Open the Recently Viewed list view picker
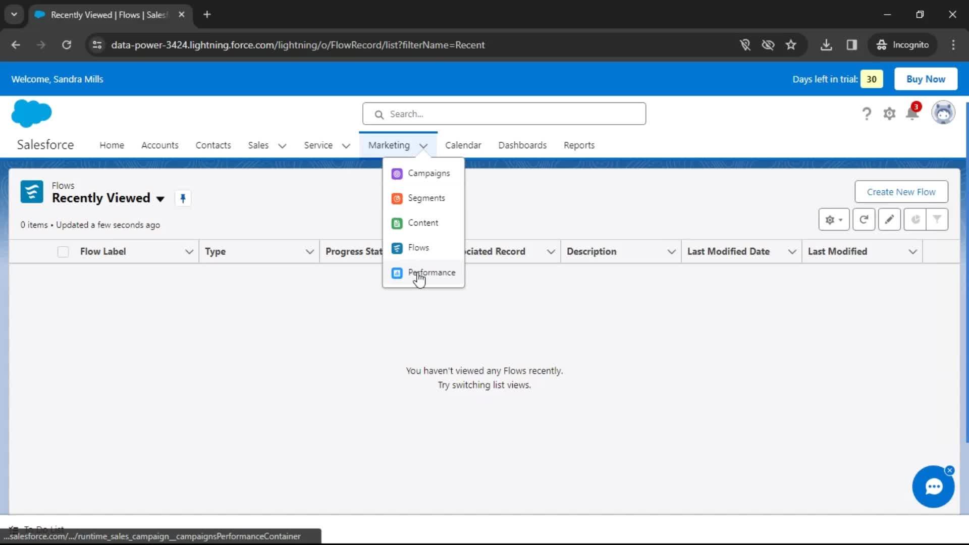969x545 pixels. (x=160, y=199)
